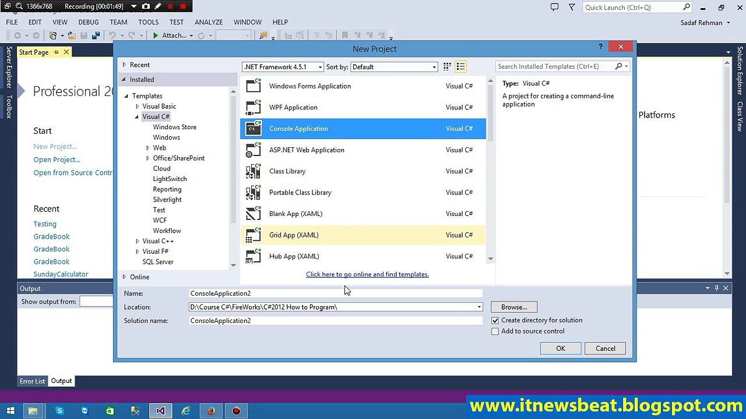Viewport: 746px width, 419px height.
Task: Select Windows Forms Application template icon
Action: [254, 86]
